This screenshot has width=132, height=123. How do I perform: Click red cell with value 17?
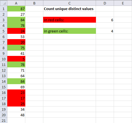coord(16,98)
